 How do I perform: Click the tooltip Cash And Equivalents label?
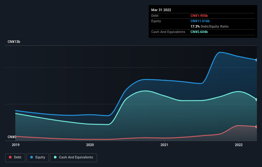click(168, 32)
